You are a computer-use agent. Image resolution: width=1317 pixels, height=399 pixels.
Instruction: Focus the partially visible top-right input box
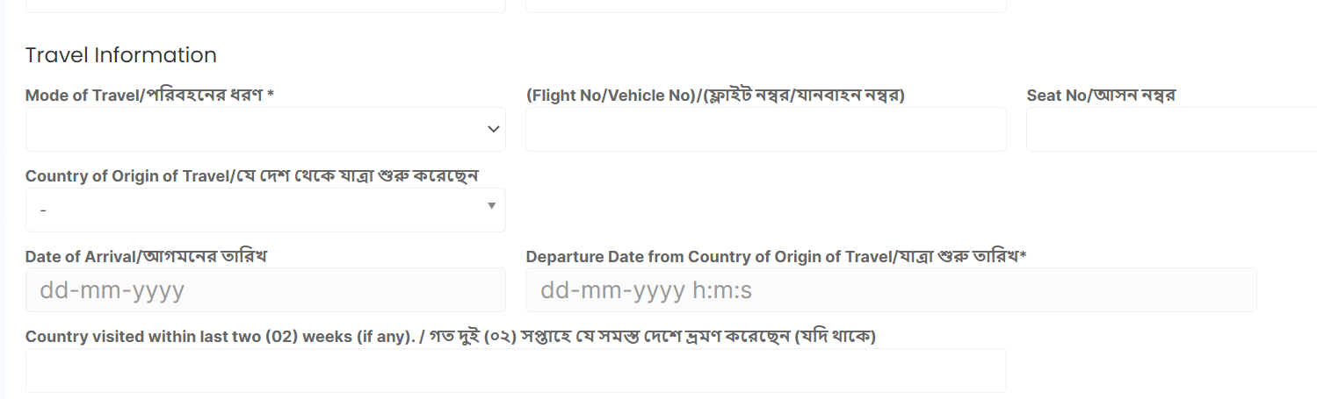(x=765, y=5)
